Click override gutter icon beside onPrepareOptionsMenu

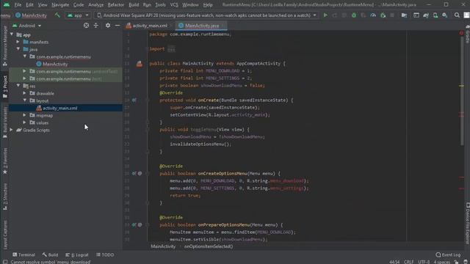tap(134, 225)
